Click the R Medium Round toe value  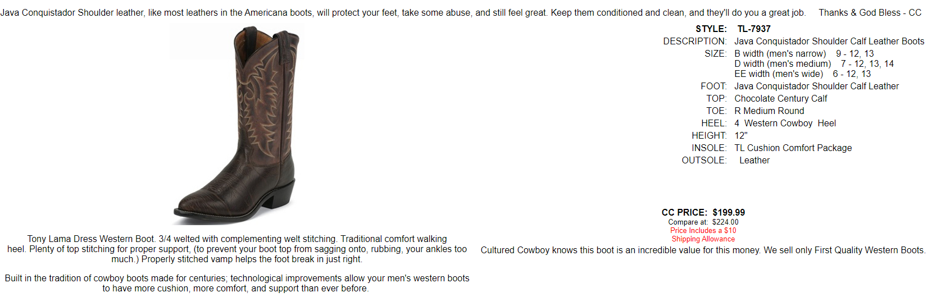pyautogui.click(x=769, y=111)
